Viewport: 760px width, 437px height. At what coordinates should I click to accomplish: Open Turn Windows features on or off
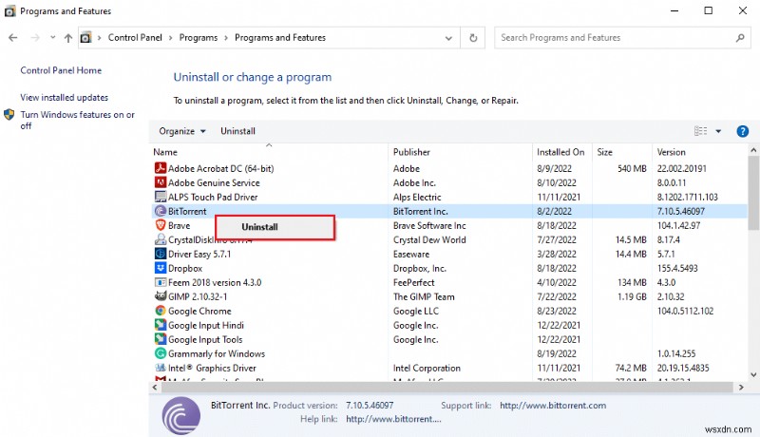[78, 120]
